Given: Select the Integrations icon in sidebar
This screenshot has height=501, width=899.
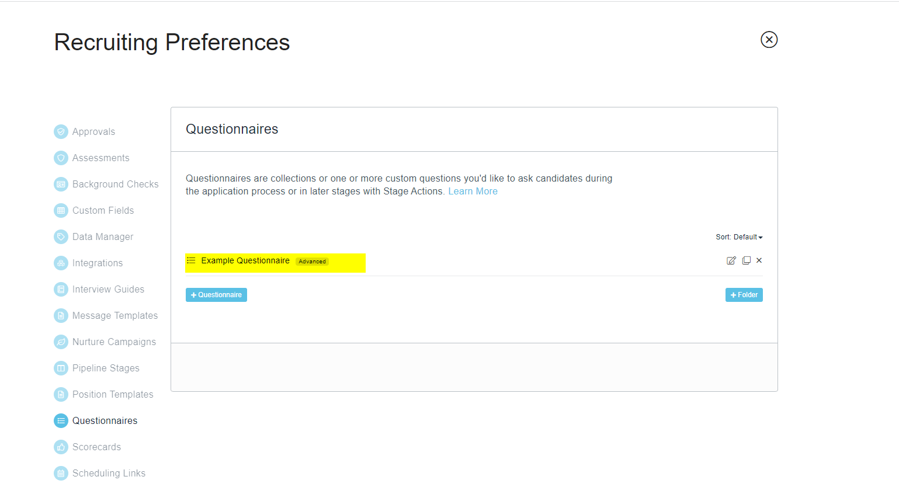Looking at the screenshot, I should (x=61, y=263).
